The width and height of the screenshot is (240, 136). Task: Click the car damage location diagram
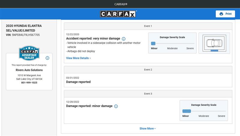click(214, 43)
